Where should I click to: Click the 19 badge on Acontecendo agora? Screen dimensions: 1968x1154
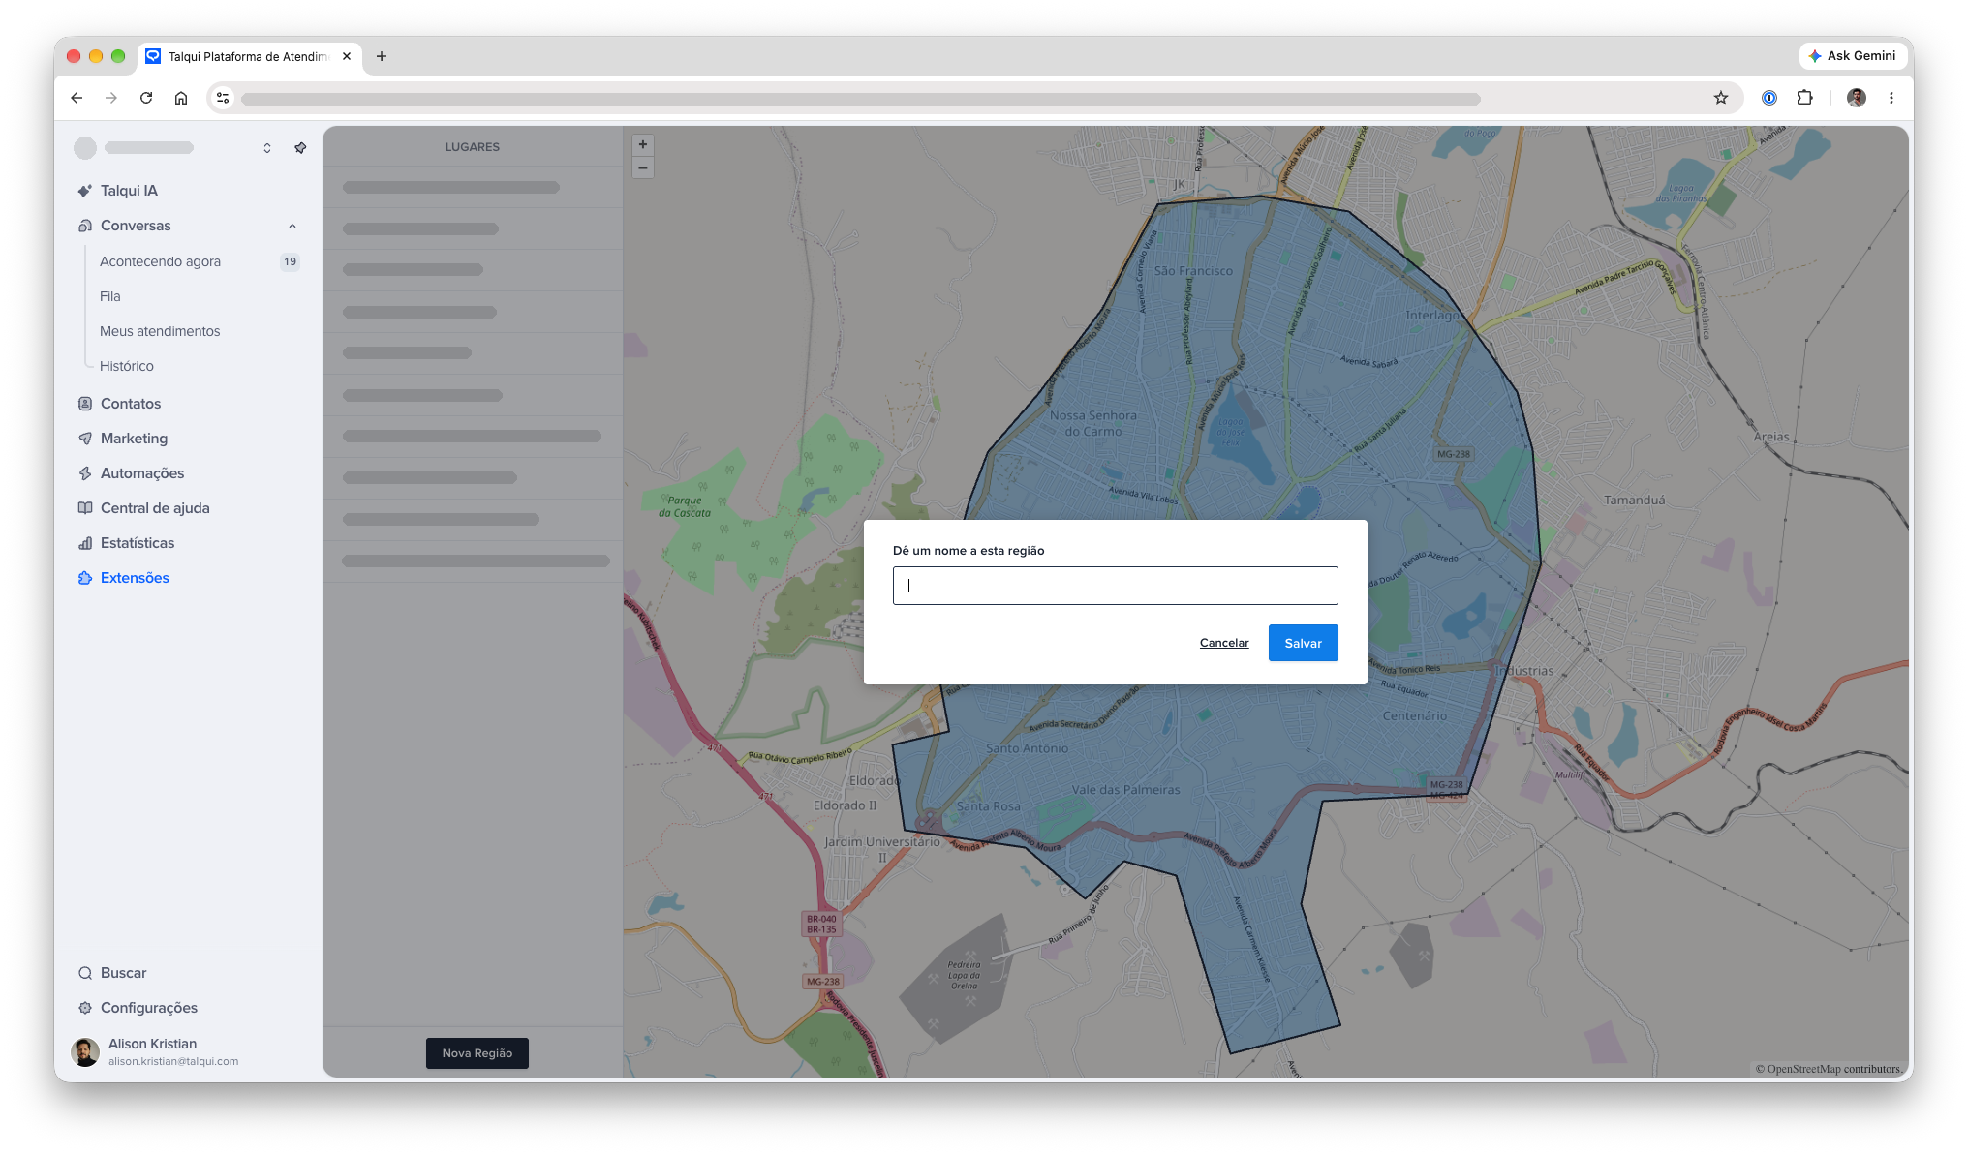click(x=291, y=261)
